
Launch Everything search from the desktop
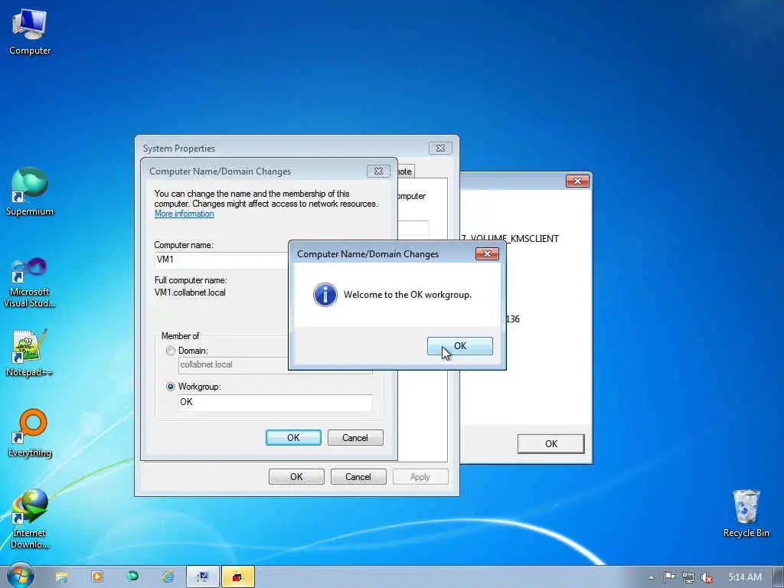tap(30, 433)
